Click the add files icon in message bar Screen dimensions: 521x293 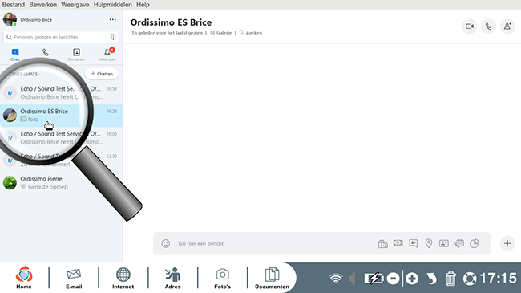coord(383,244)
